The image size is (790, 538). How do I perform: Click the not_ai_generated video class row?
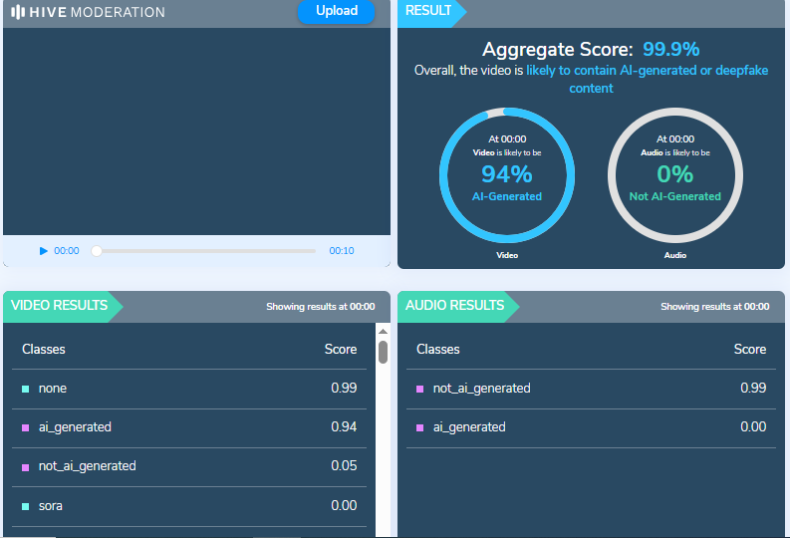pos(189,466)
